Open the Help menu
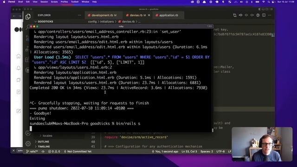The image size is (297, 167). click(94, 2)
